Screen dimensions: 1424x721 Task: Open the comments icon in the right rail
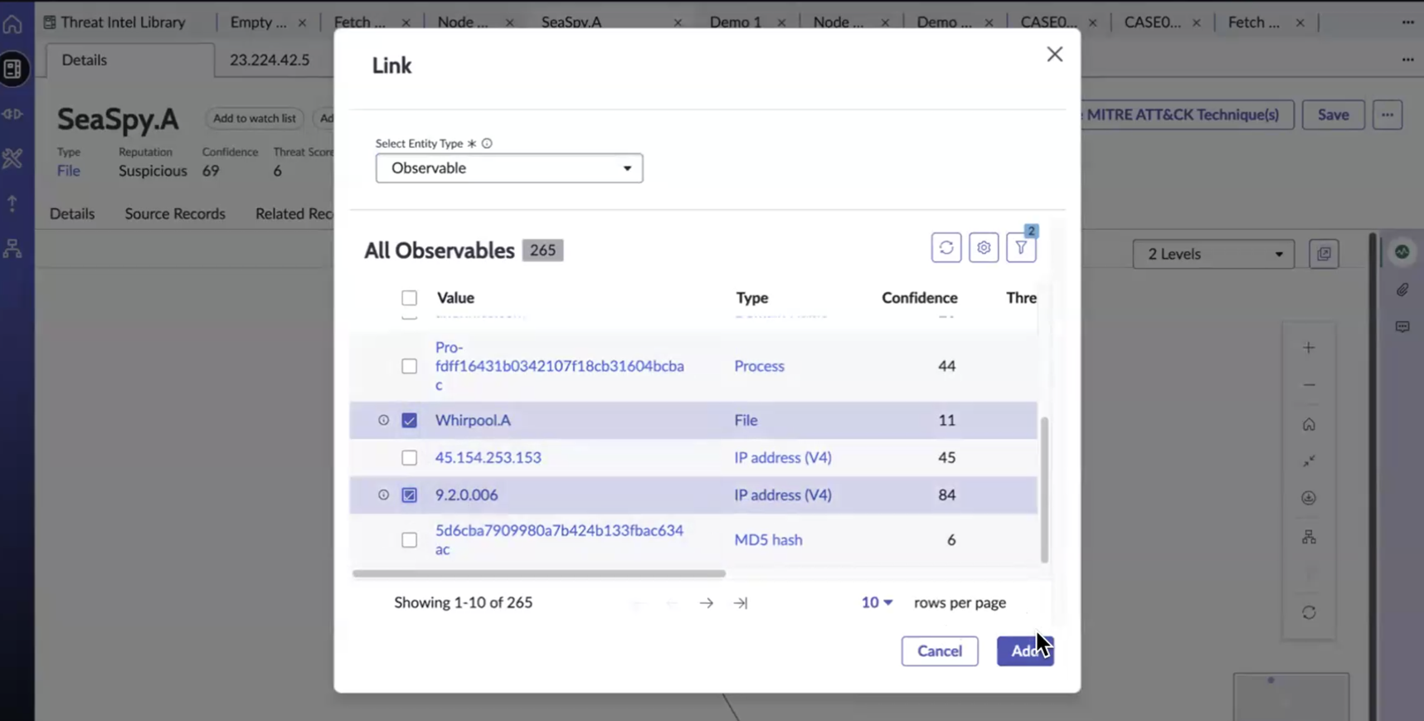(x=1402, y=327)
